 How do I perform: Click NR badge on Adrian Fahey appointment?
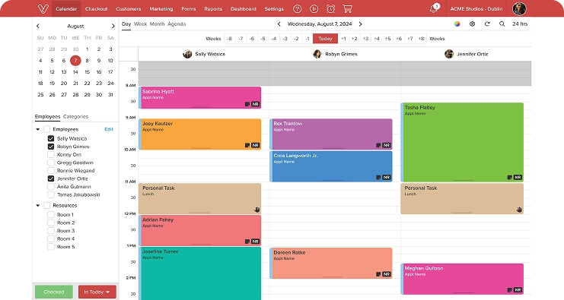pyautogui.click(x=256, y=242)
